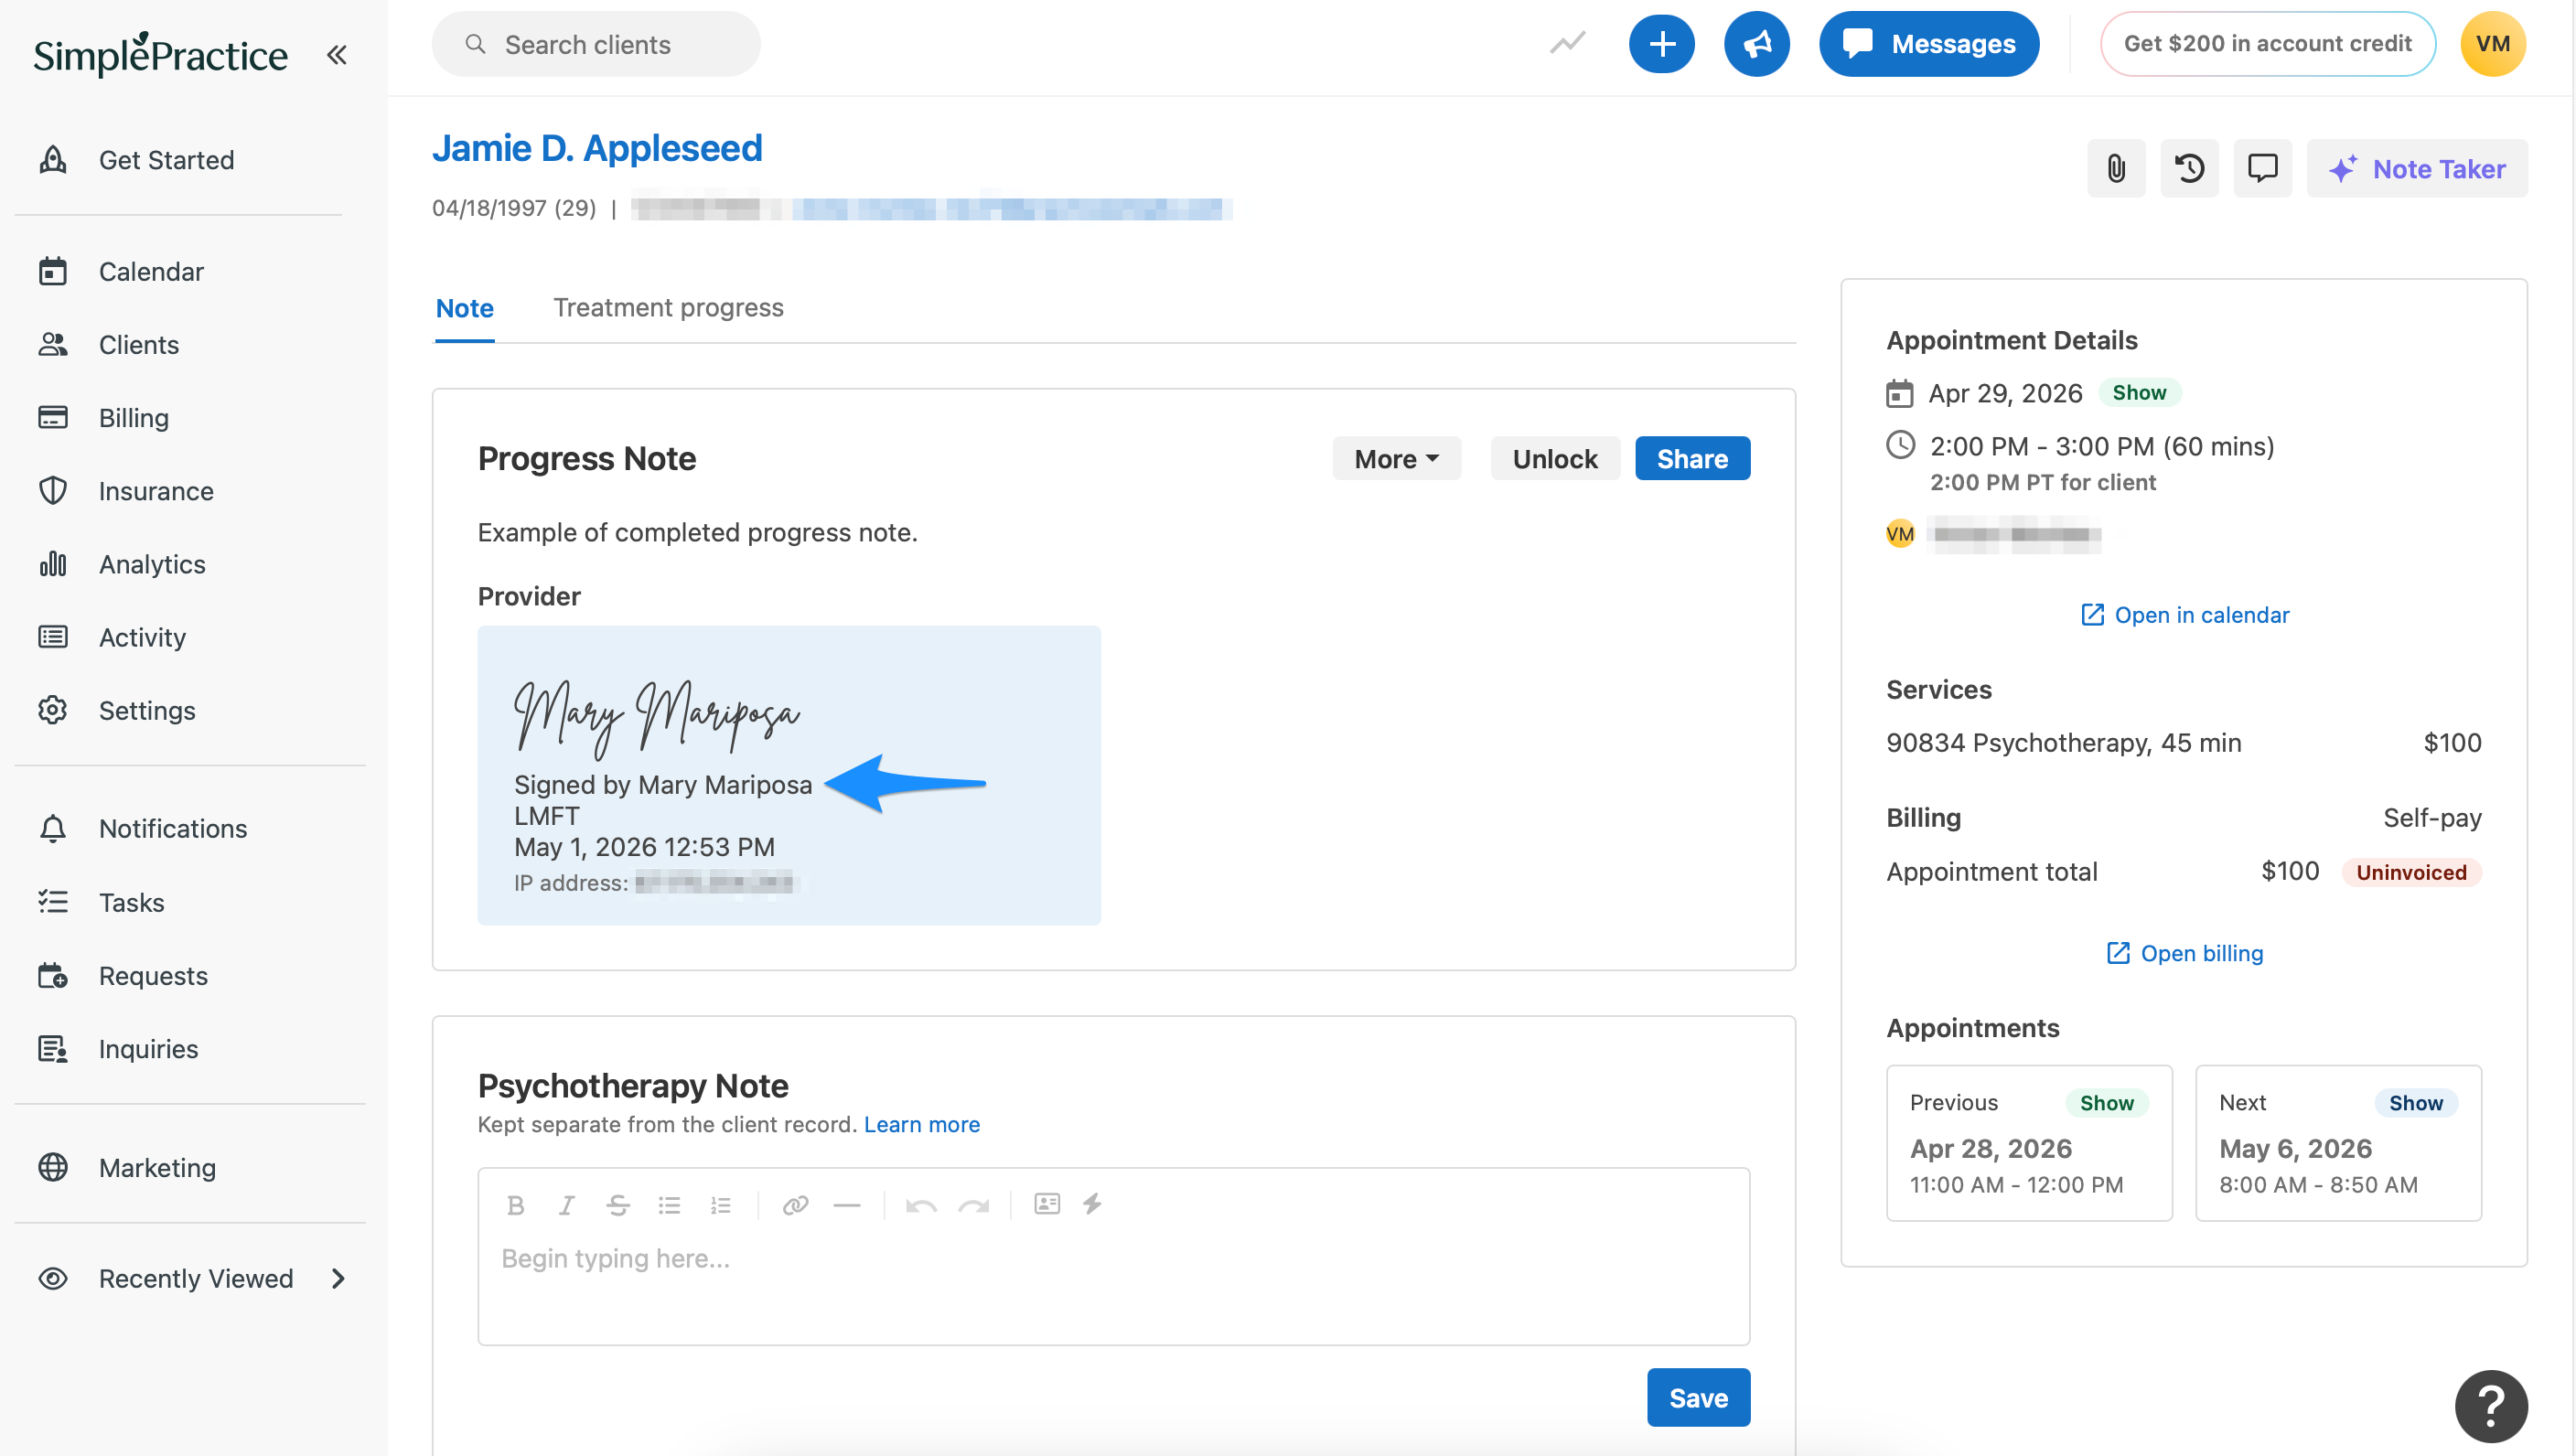Click the Open in calendar link
Image resolution: width=2576 pixels, height=1456 pixels.
[x=2184, y=614]
